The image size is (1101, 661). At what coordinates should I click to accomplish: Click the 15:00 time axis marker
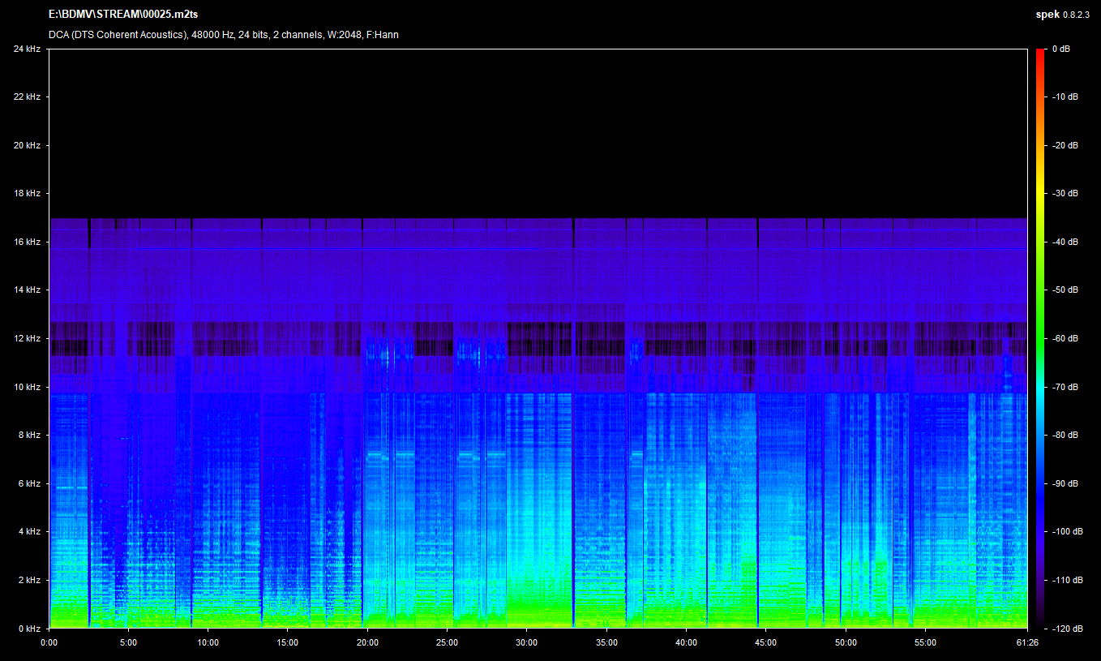(x=287, y=642)
